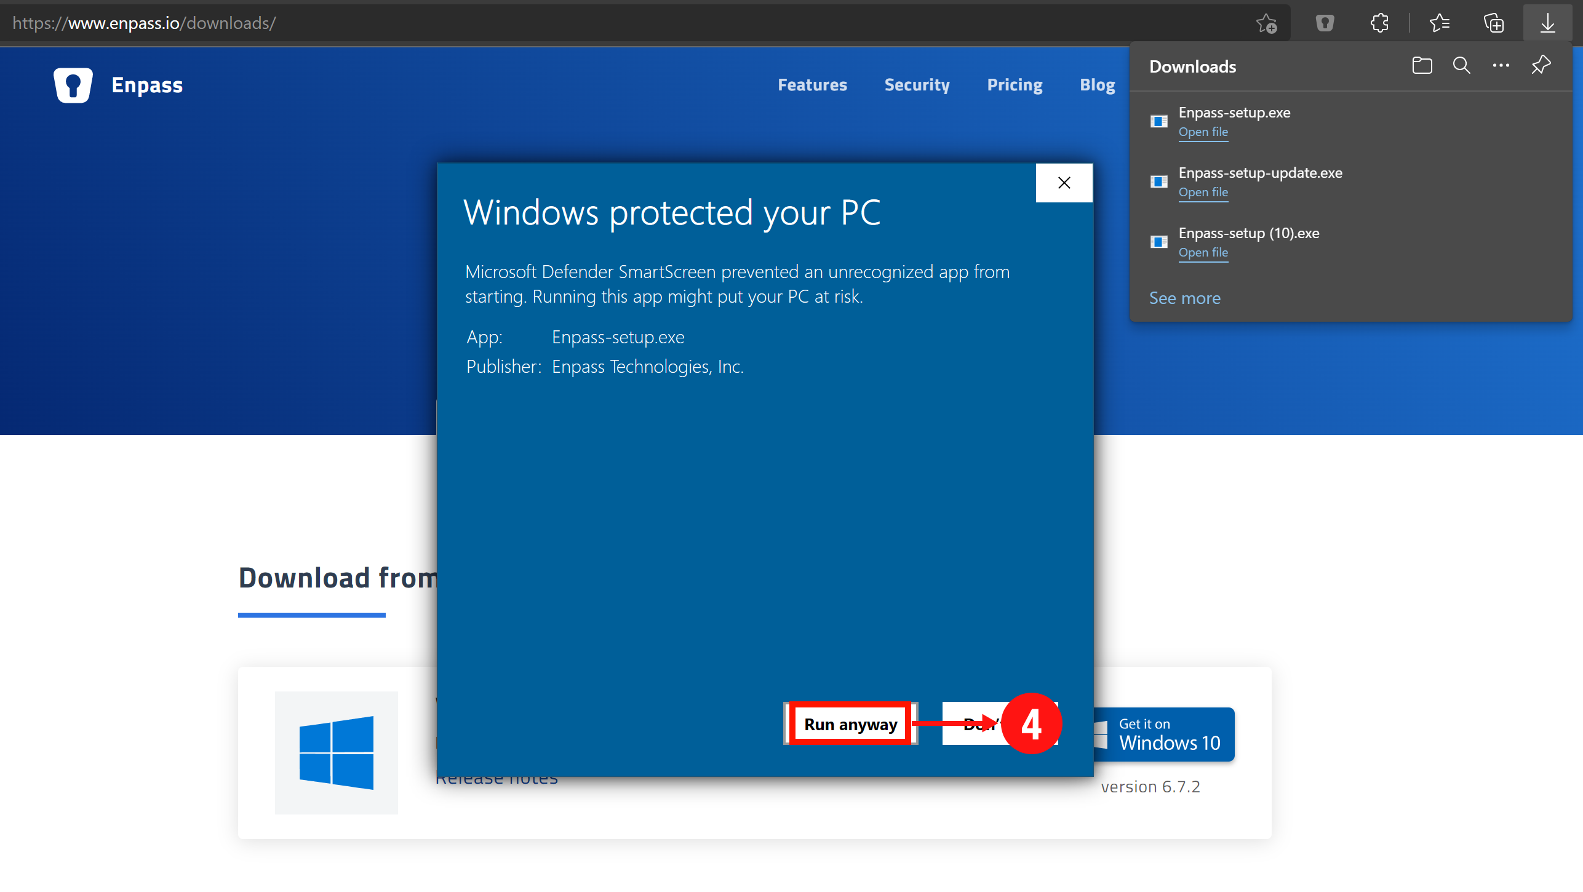Click Get it on Windows 10 button

coord(1164,735)
